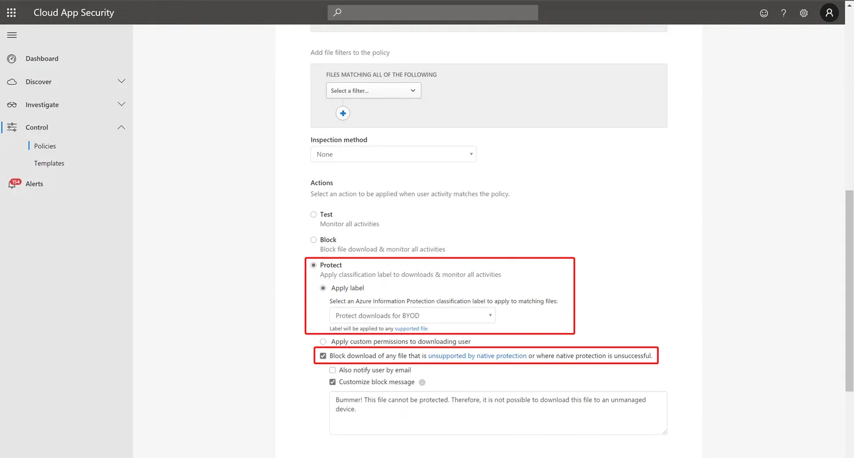The image size is (854, 458).
Task: Open the Alerts page
Action: 34,184
